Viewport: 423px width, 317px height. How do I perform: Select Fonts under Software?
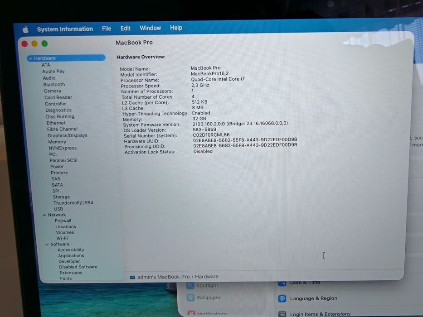point(66,279)
